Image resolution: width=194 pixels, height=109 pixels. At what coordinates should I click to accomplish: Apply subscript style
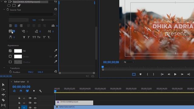[x=49, y=37]
